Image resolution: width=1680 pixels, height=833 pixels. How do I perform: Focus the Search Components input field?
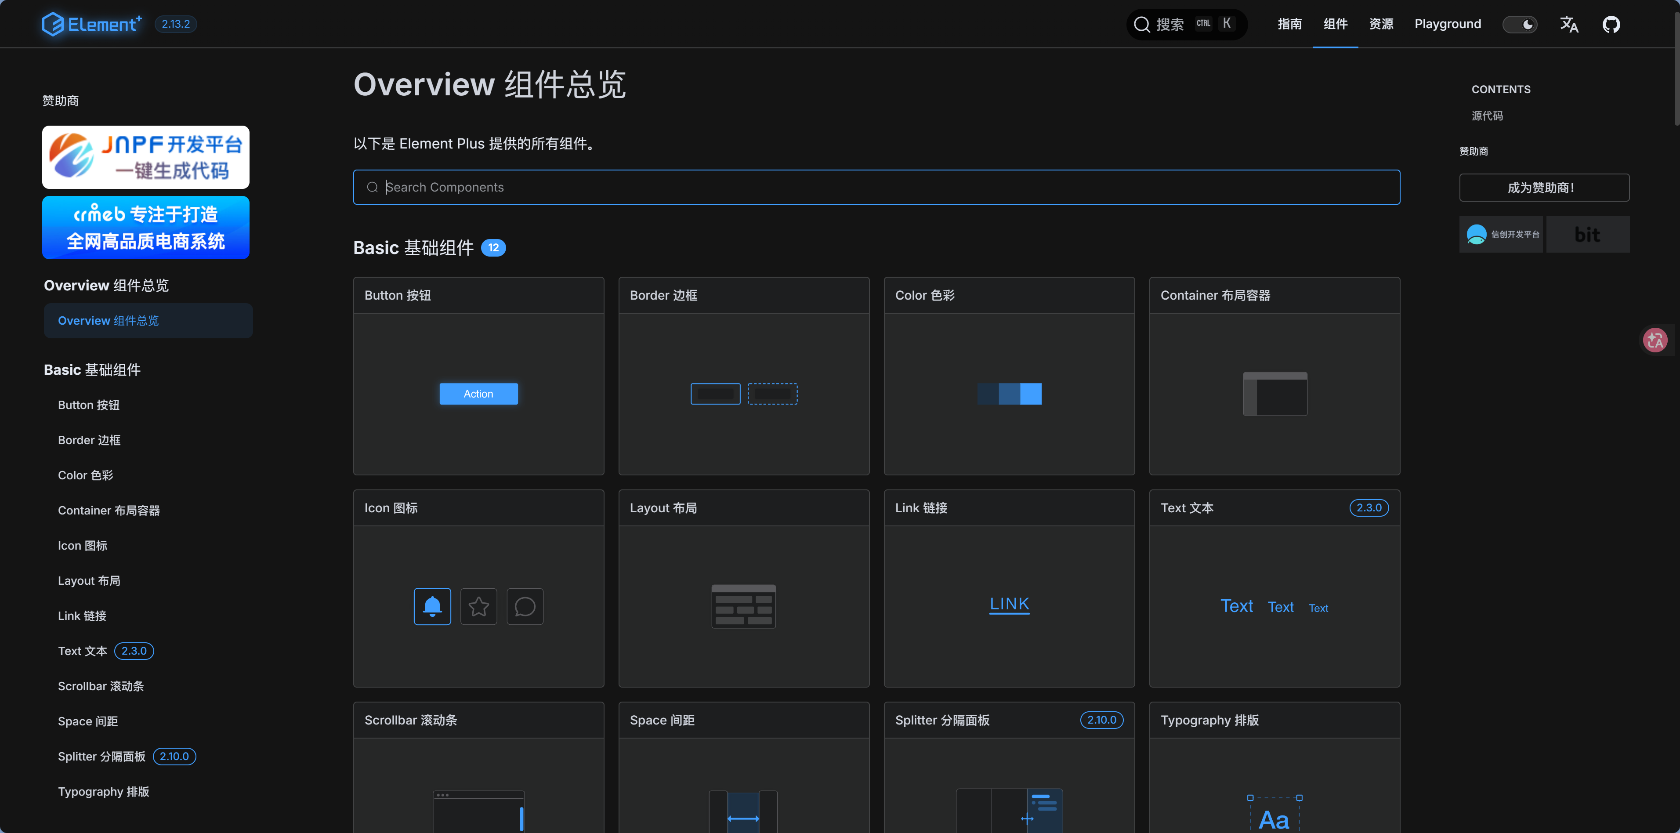coord(876,187)
